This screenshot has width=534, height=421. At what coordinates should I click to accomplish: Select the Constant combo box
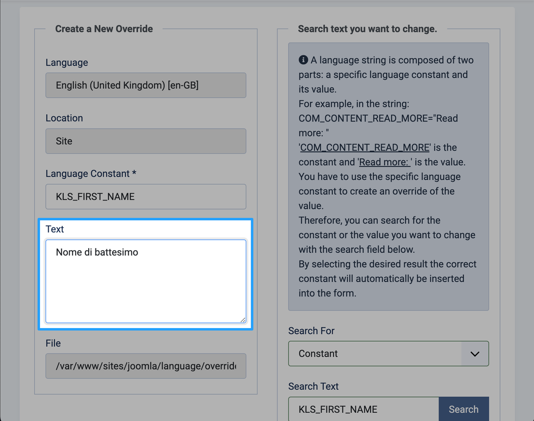[389, 354]
